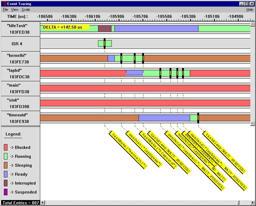Open the View menu
Image resolution: width=256 pixels, height=206 pixels.
(x=15, y=10)
